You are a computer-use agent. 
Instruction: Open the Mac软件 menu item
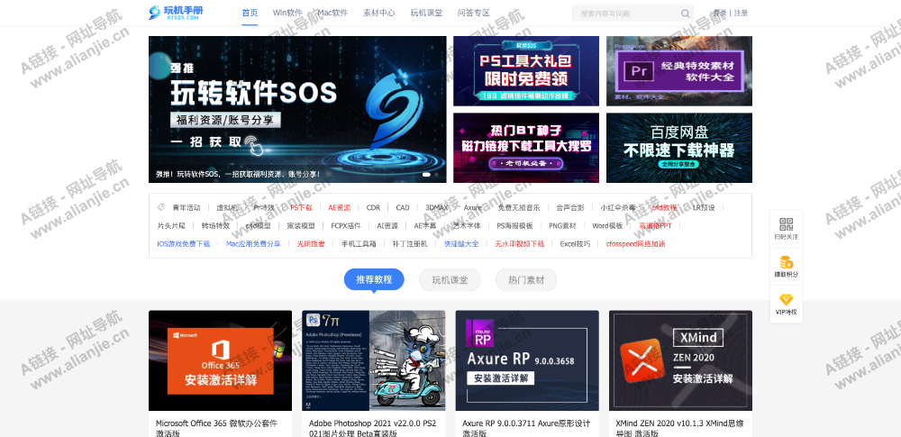332,13
